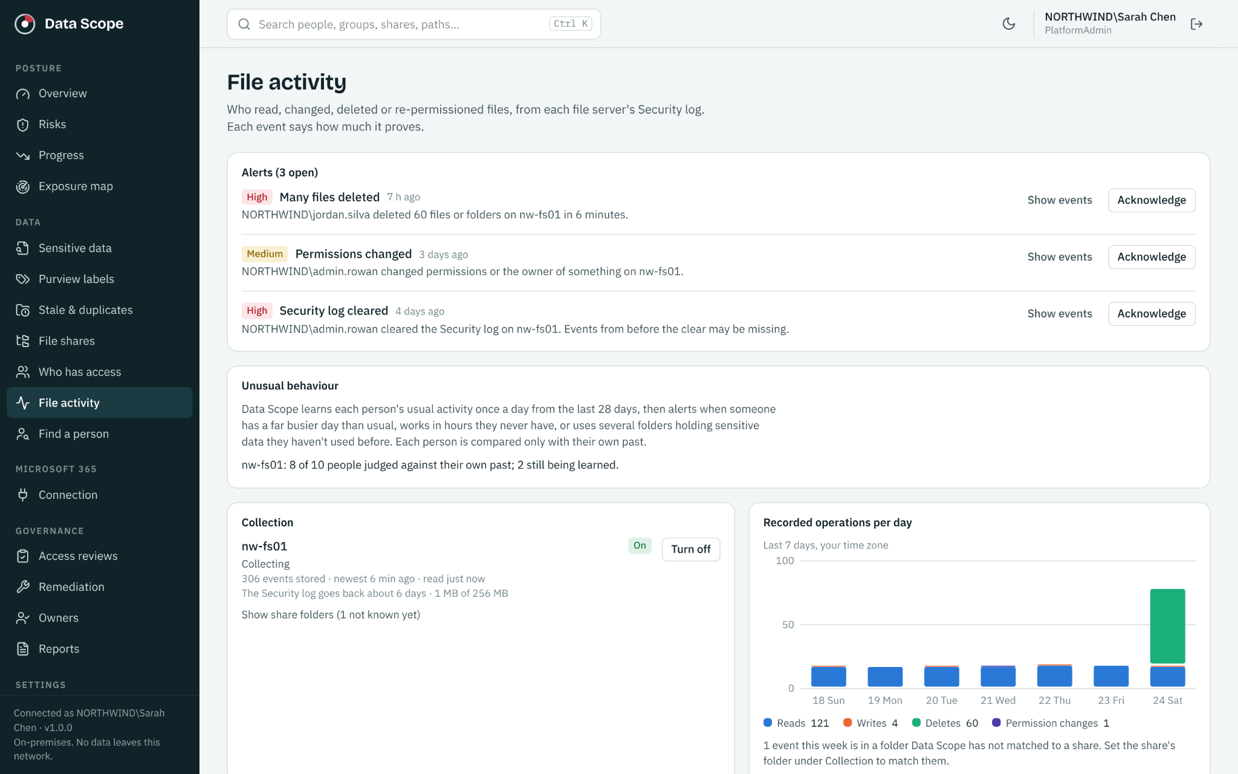Click the Permission changes purple legend swatch
The image size is (1238, 774).
[x=996, y=723]
